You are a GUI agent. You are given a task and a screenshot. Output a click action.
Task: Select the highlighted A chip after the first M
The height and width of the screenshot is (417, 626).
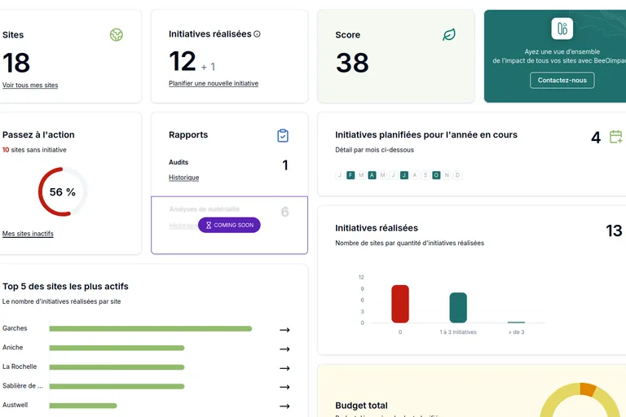[372, 175]
